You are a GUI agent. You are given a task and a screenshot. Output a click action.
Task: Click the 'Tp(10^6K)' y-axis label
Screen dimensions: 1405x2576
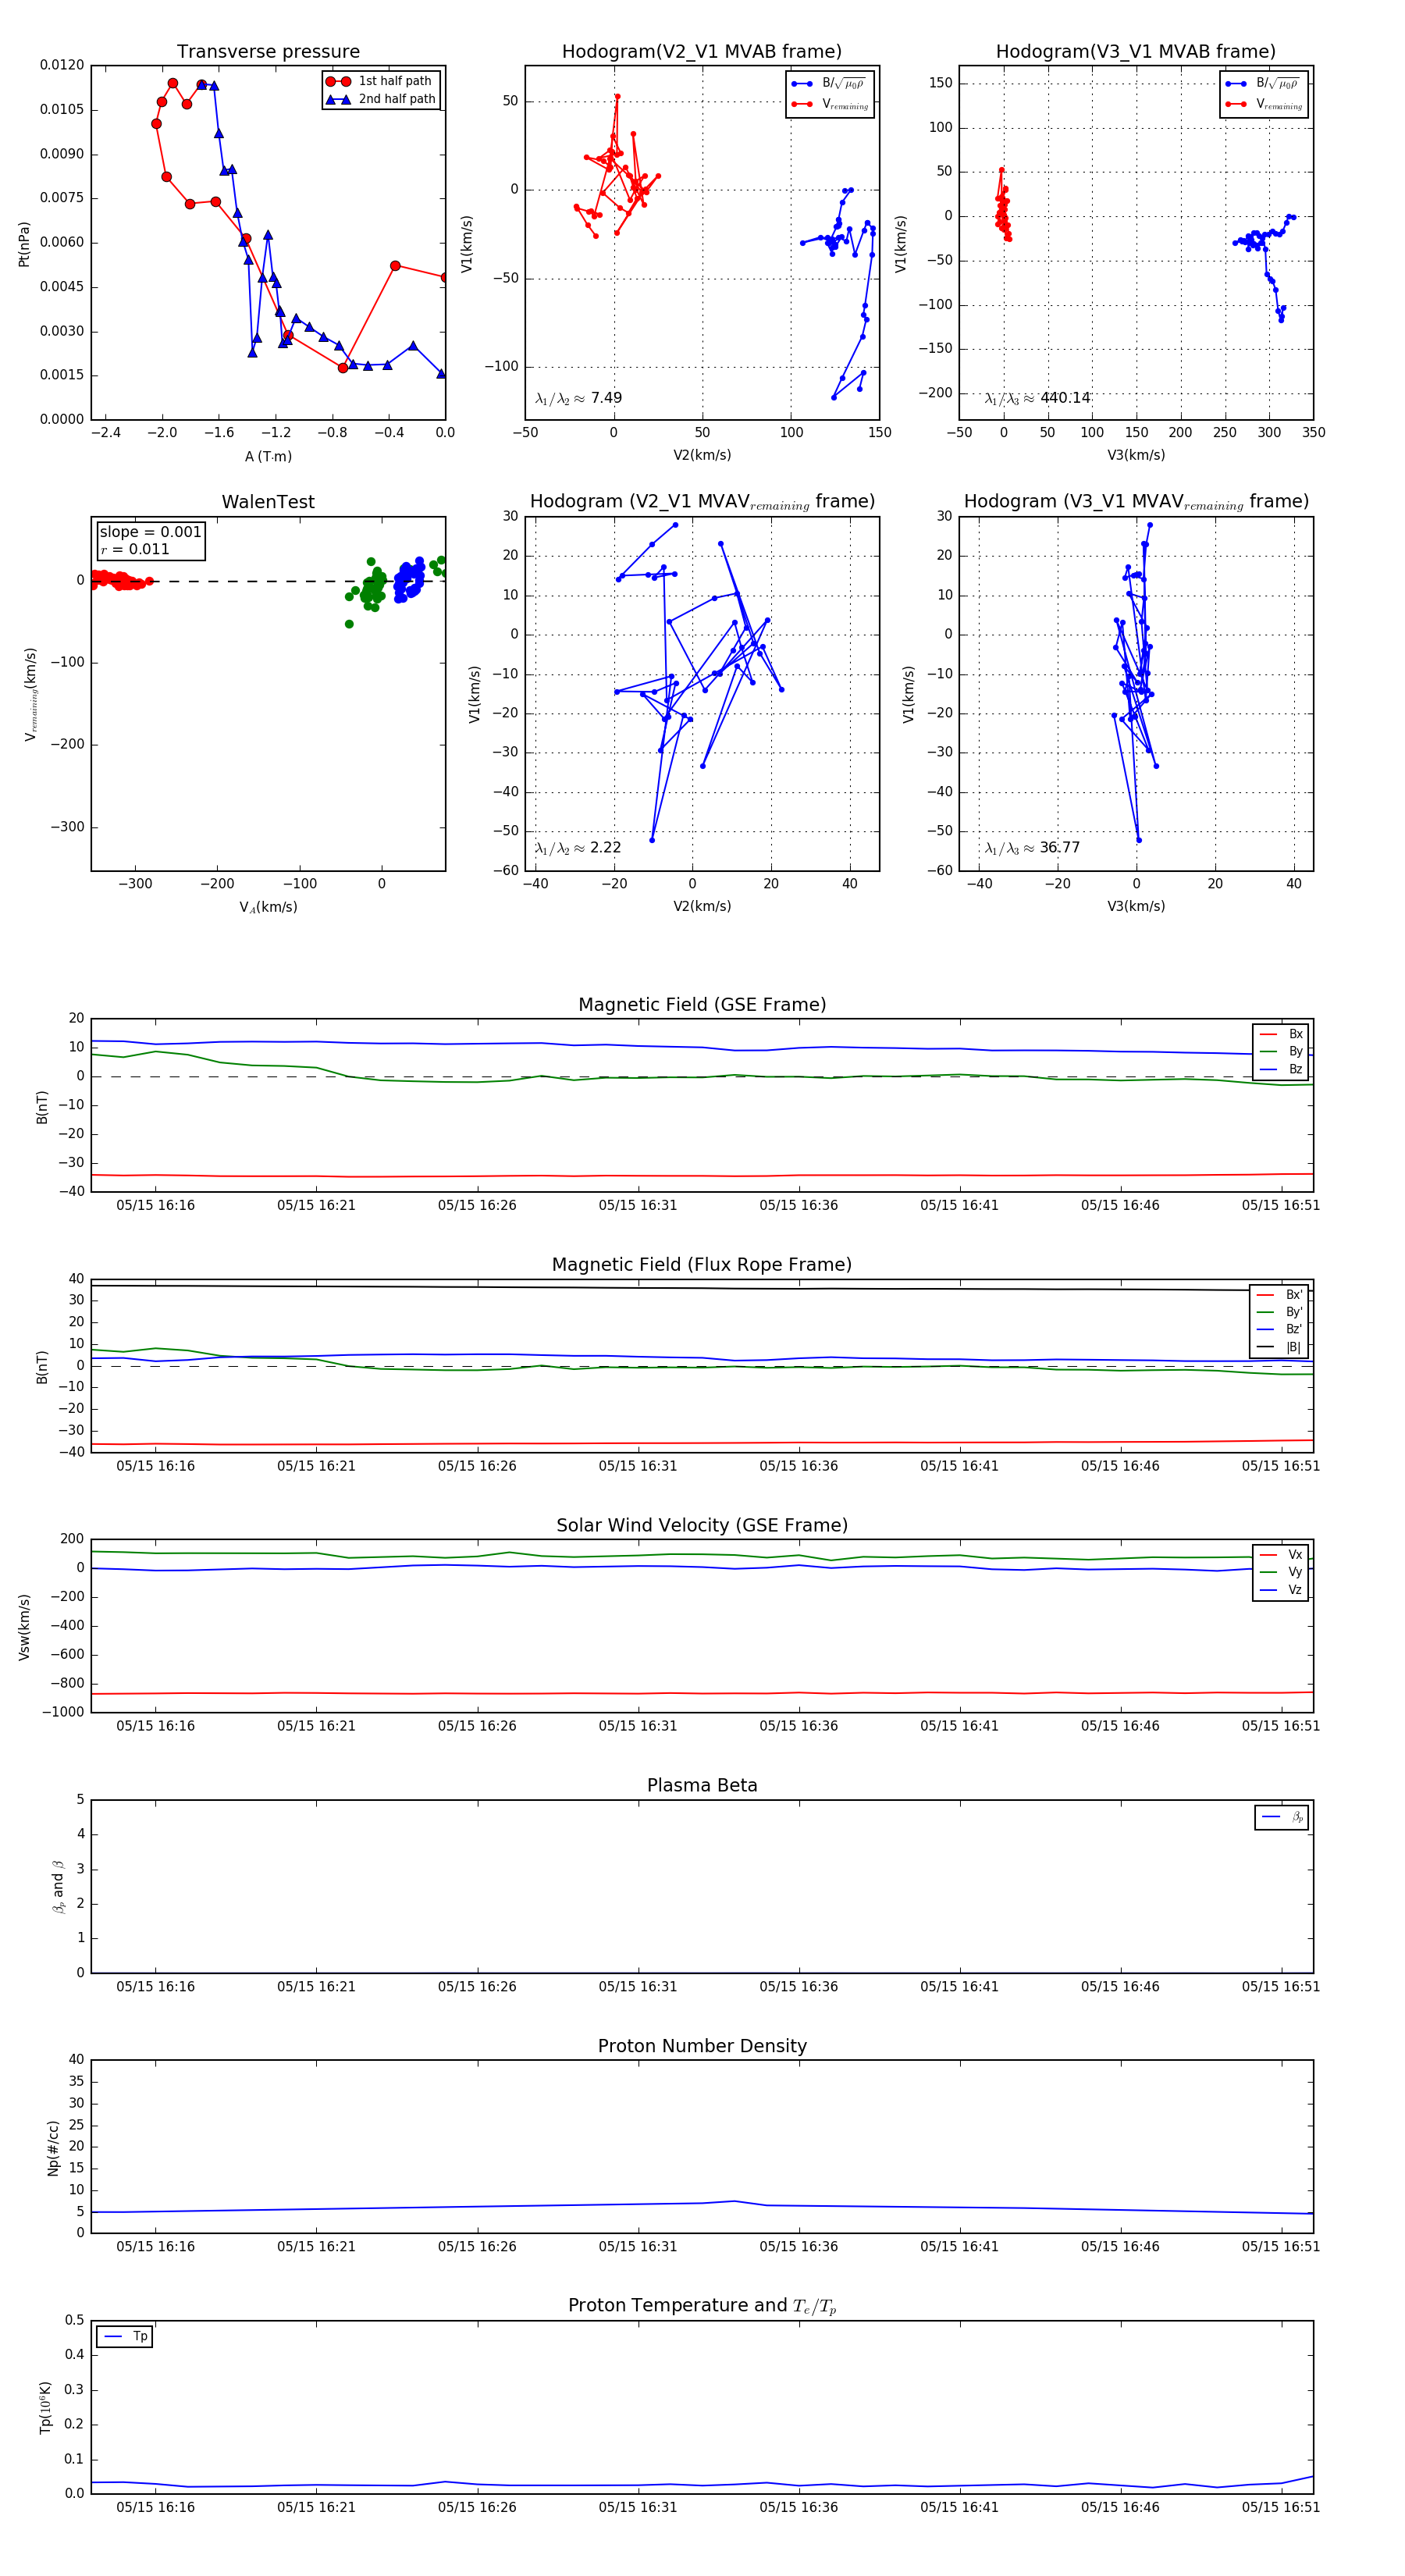pos(45,2407)
